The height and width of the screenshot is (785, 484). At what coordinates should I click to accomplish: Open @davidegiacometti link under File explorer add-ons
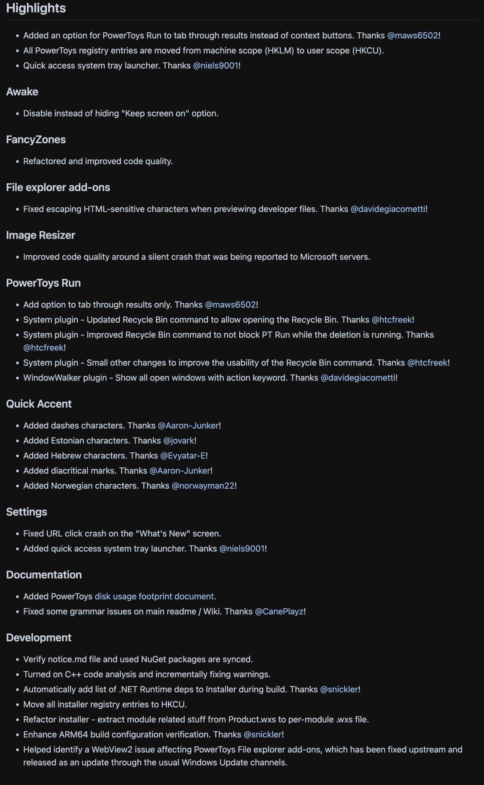[x=388, y=209]
